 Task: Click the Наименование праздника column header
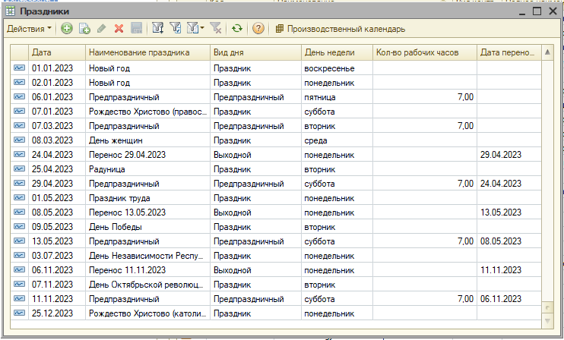pyautogui.click(x=147, y=52)
